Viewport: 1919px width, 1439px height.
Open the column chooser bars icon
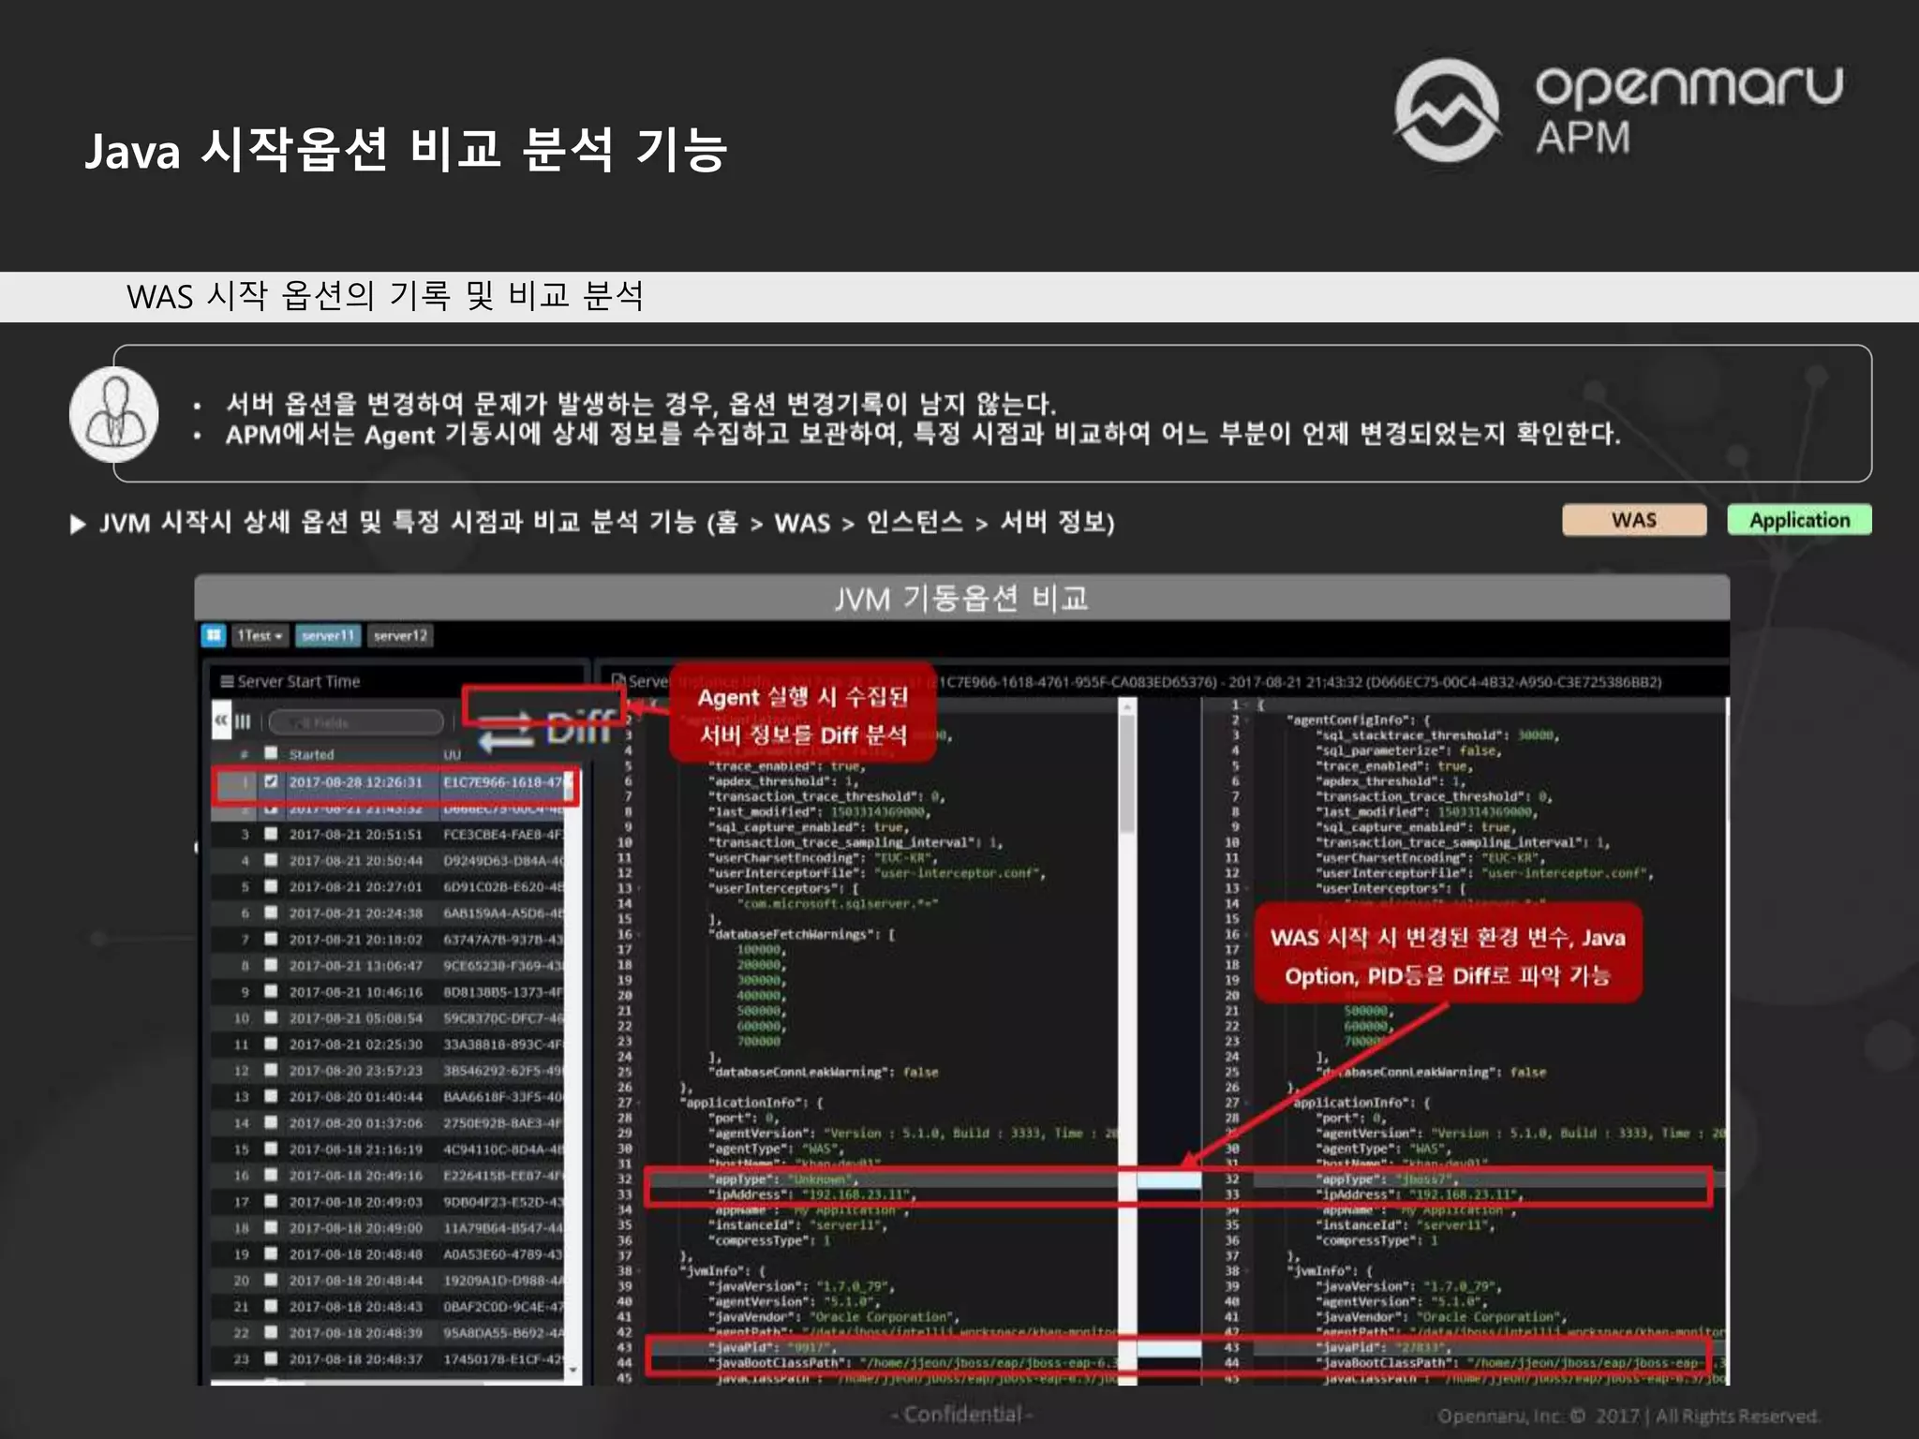(x=243, y=721)
